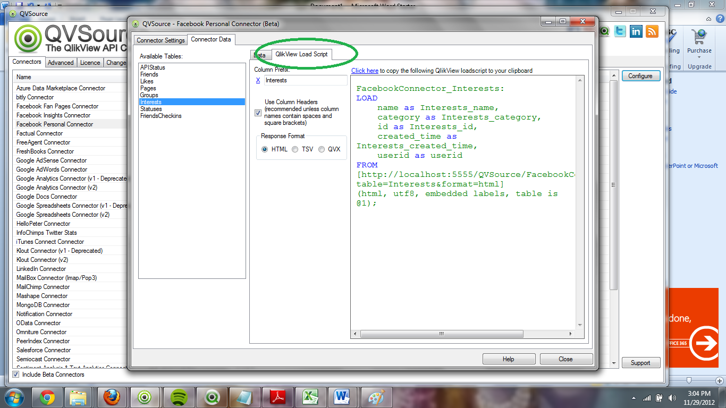The height and width of the screenshot is (408, 726).
Task: Click the volume speaker icon in system tray
Action: tap(672, 397)
